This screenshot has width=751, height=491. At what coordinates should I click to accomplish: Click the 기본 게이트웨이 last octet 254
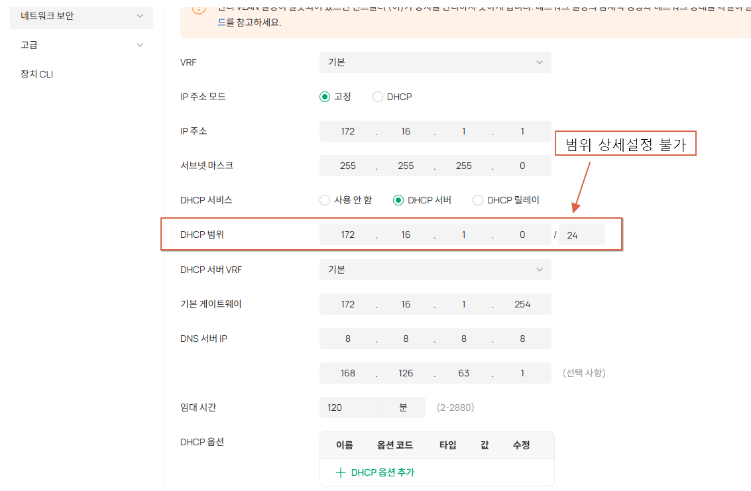[522, 304]
